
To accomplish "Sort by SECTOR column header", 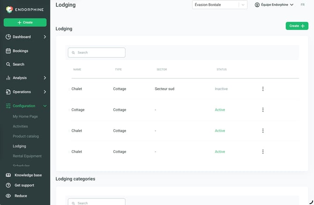I will point(162,69).
